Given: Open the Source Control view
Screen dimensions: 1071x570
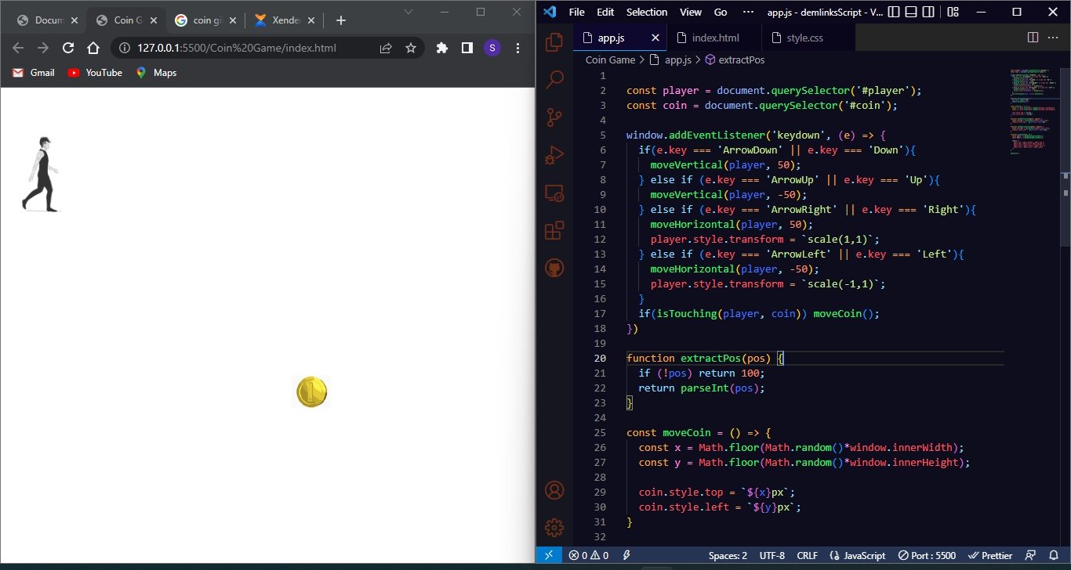Looking at the screenshot, I should point(554,117).
